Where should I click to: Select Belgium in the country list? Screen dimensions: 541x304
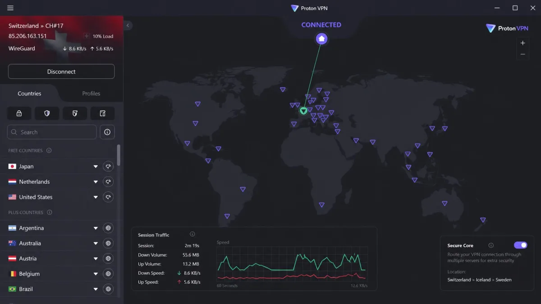29,274
